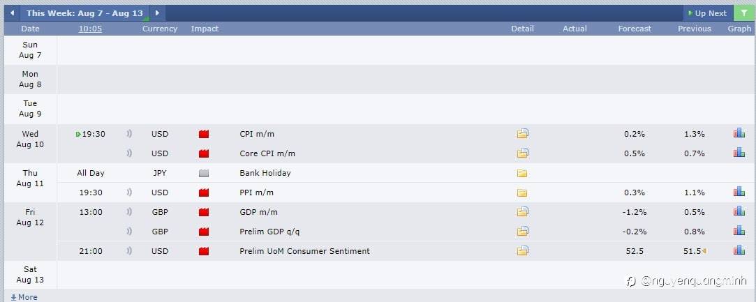Toggle sound alert for Prelim UoM Consumer Sentiment

point(129,251)
